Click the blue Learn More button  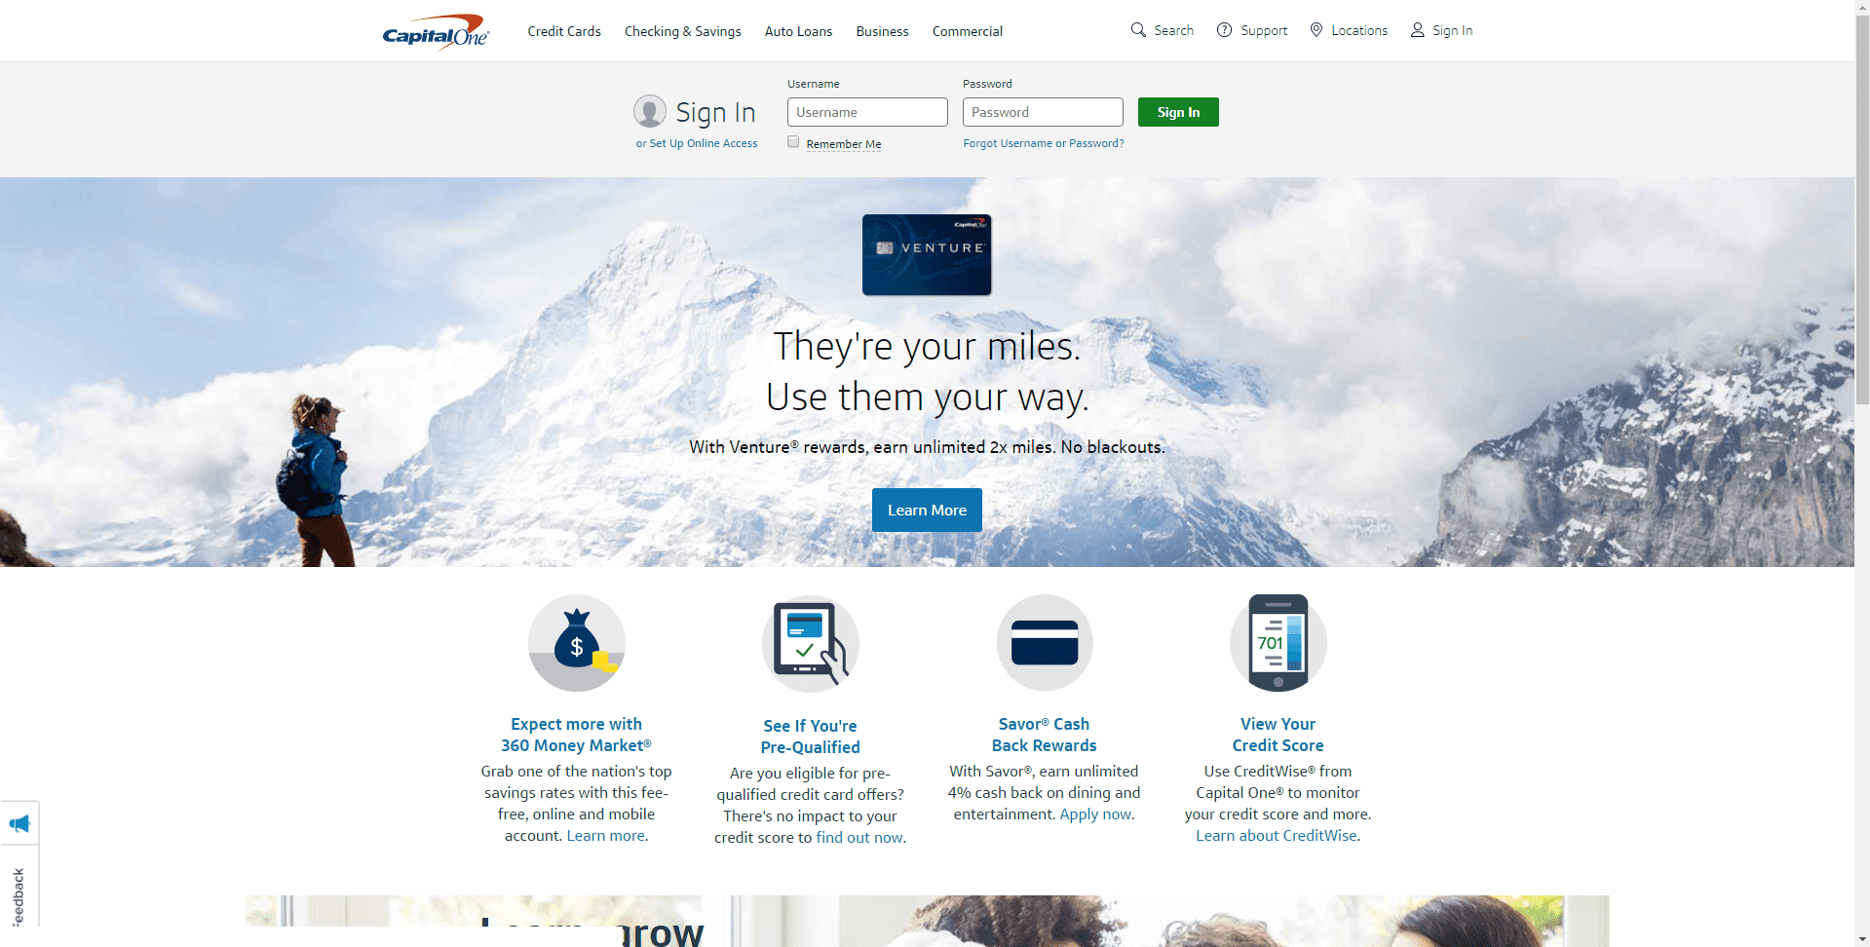(927, 511)
